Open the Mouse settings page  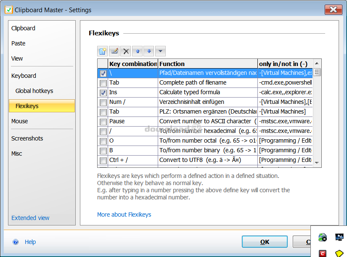pos(20,121)
